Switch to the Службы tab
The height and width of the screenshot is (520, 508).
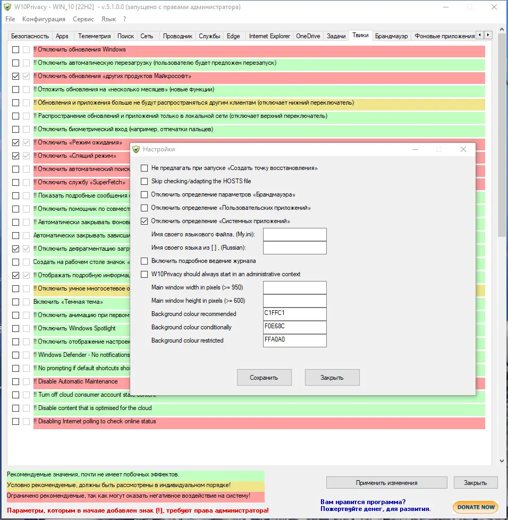click(209, 36)
